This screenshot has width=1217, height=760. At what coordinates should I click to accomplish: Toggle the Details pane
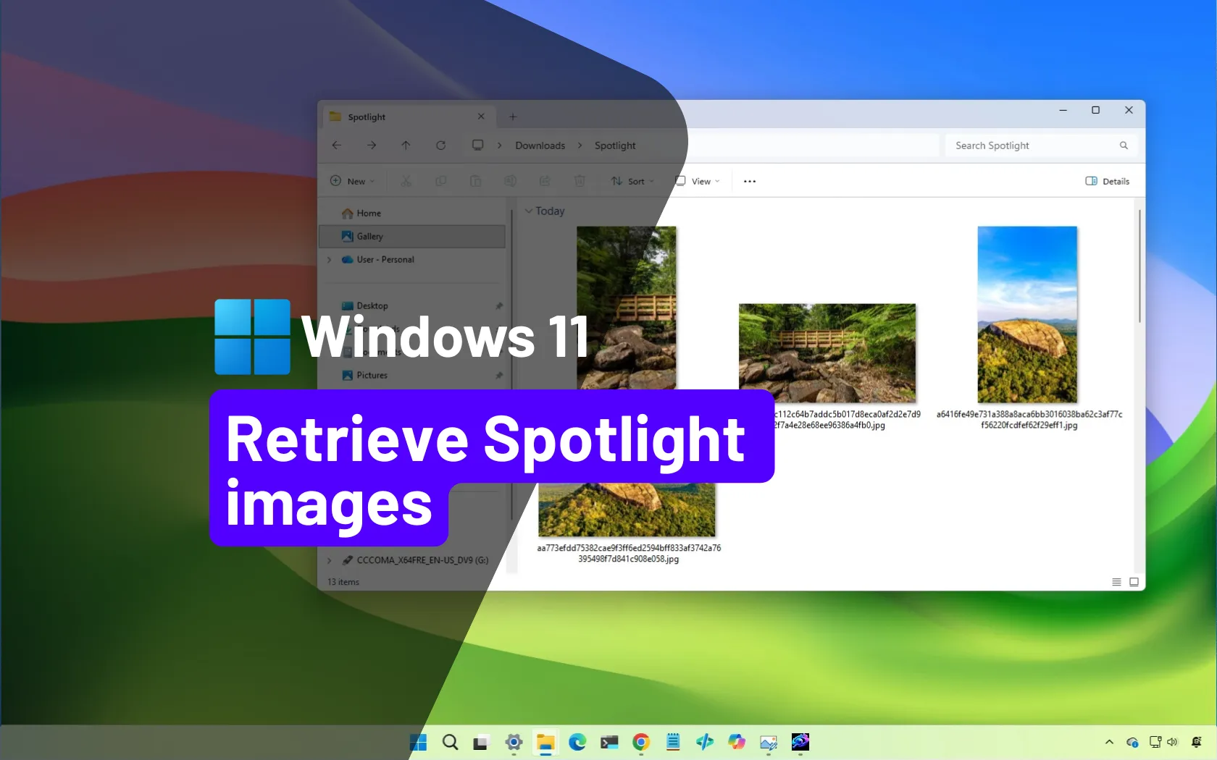click(1108, 181)
